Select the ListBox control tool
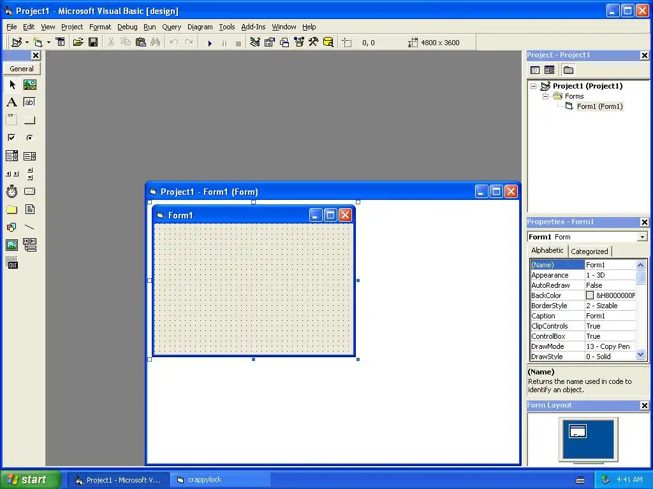Viewport: 653px width, 489px height. point(29,156)
